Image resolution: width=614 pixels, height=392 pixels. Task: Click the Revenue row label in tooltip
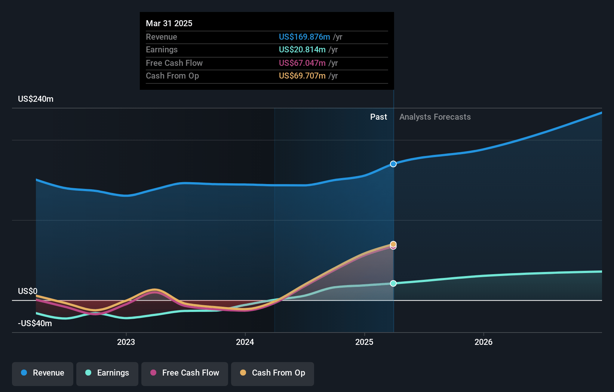(162, 37)
